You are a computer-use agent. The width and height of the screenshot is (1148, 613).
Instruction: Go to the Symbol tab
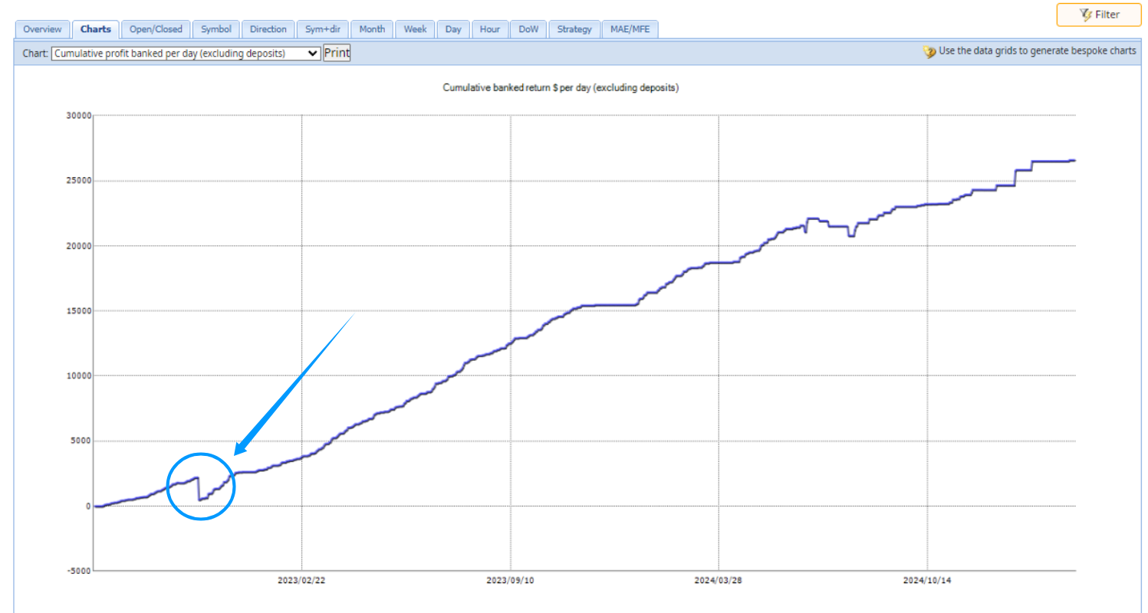click(x=216, y=29)
